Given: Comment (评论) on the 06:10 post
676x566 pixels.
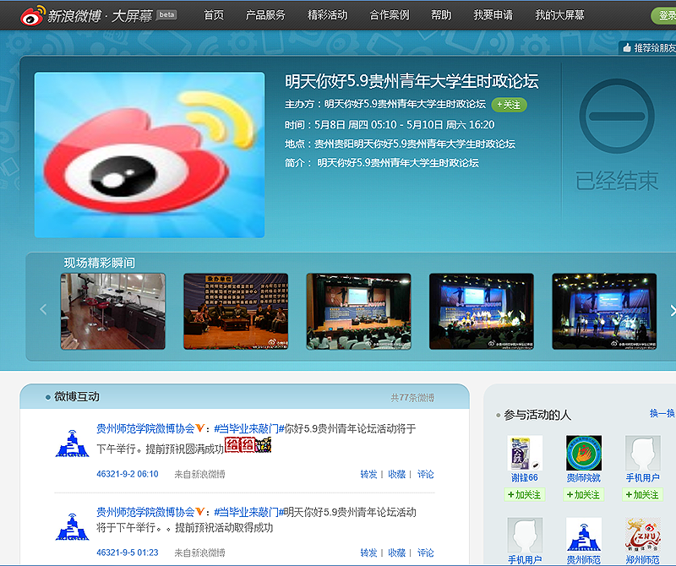Looking at the screenshot, I should [426, 474].
